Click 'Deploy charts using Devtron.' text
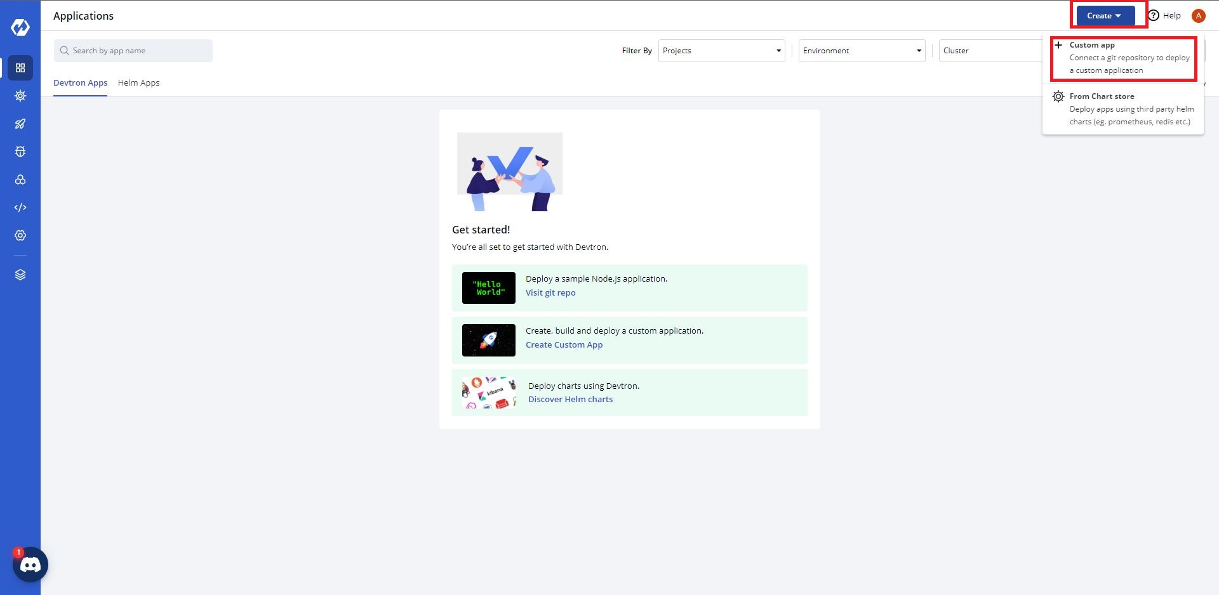 pos(583,386)
